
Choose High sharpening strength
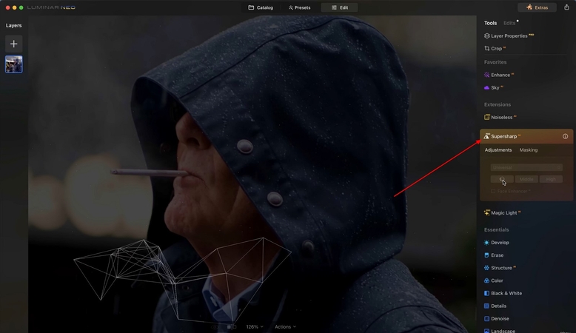(x=551, y=179)
